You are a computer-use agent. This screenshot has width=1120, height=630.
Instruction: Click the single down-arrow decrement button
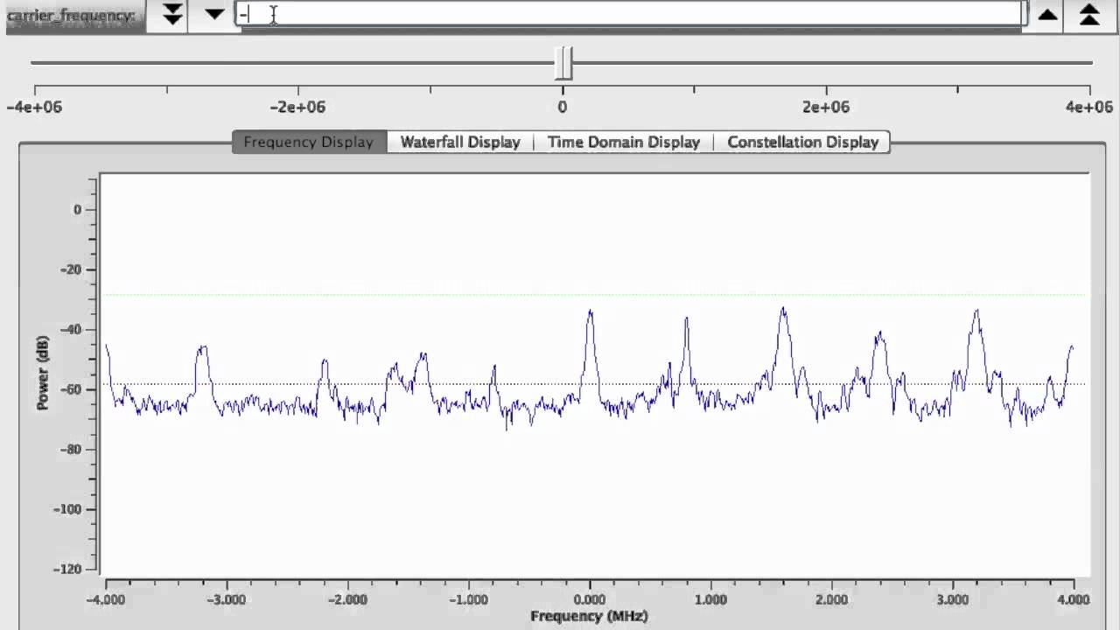click(214, 15)
